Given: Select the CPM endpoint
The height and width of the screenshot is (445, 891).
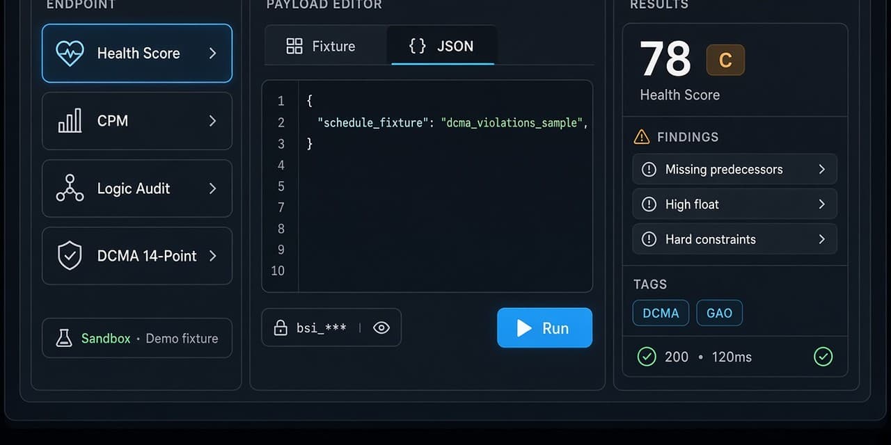Looking at the screenshot, I should 137,121.
